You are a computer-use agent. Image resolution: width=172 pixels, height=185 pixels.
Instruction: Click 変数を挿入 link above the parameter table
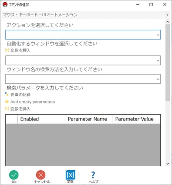(18, 109)
